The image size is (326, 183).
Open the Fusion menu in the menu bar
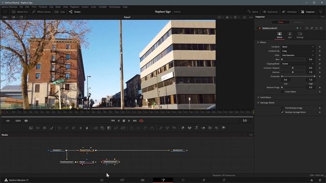pyautogui.click(x=85, y=7)
